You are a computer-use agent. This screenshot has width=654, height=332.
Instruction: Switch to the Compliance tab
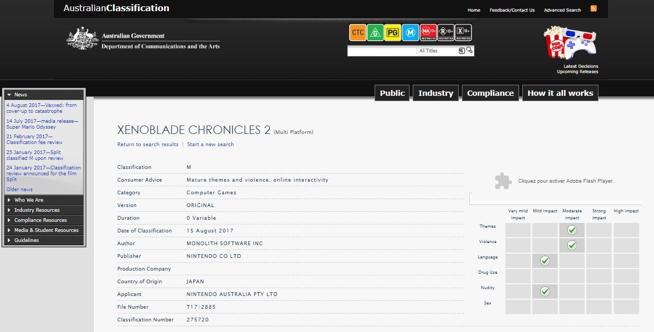pos(490,93)
